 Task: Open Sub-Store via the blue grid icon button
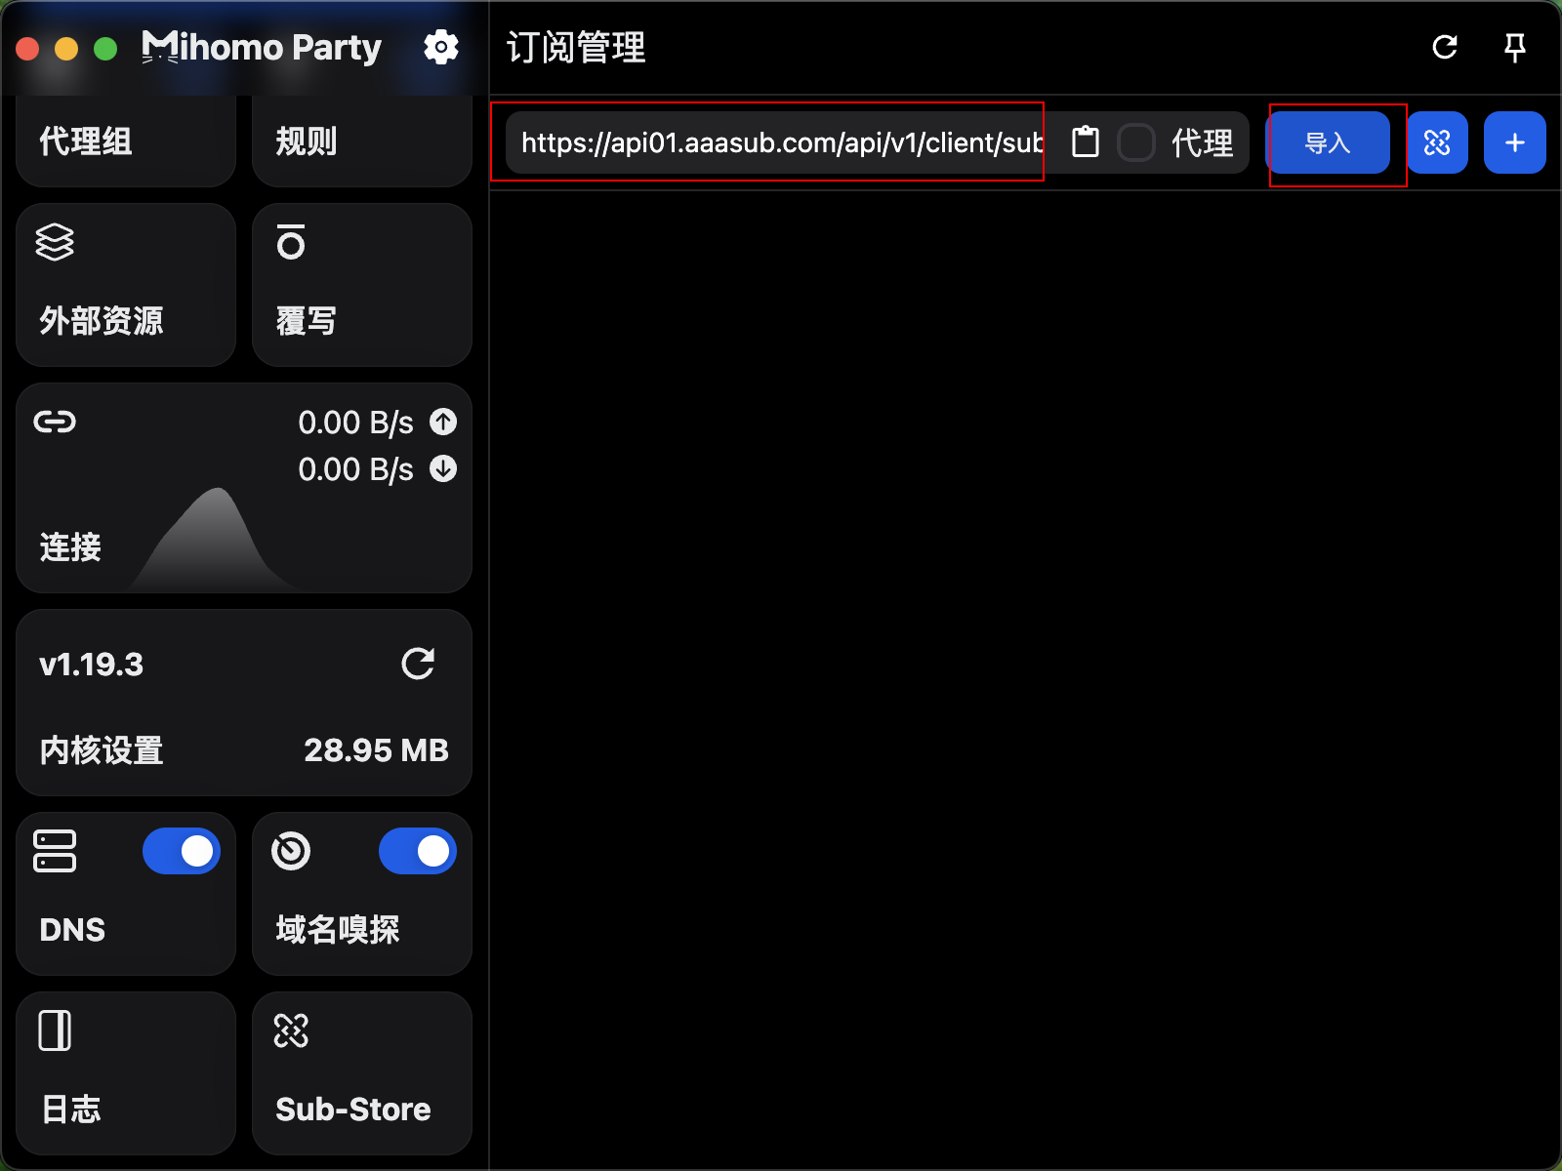[1437, 142]
